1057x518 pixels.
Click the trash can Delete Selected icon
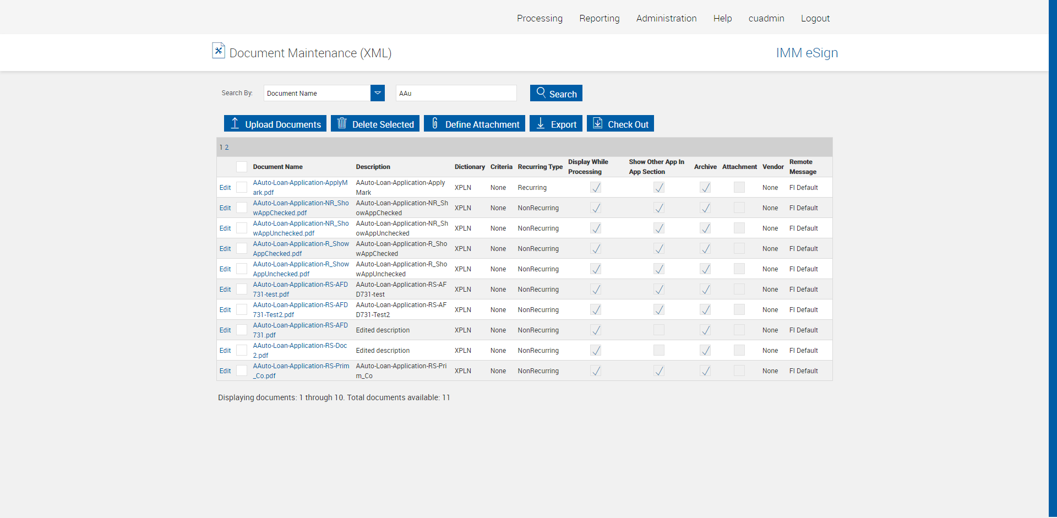(x=342, y=123)
